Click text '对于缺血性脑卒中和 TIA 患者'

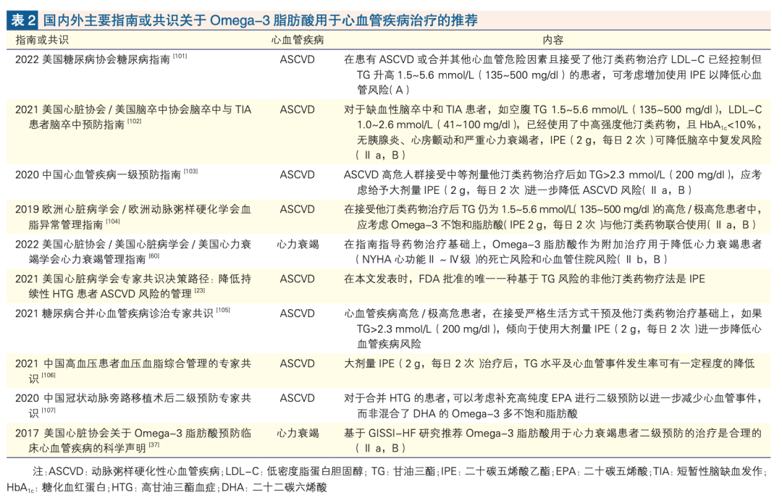416,110
